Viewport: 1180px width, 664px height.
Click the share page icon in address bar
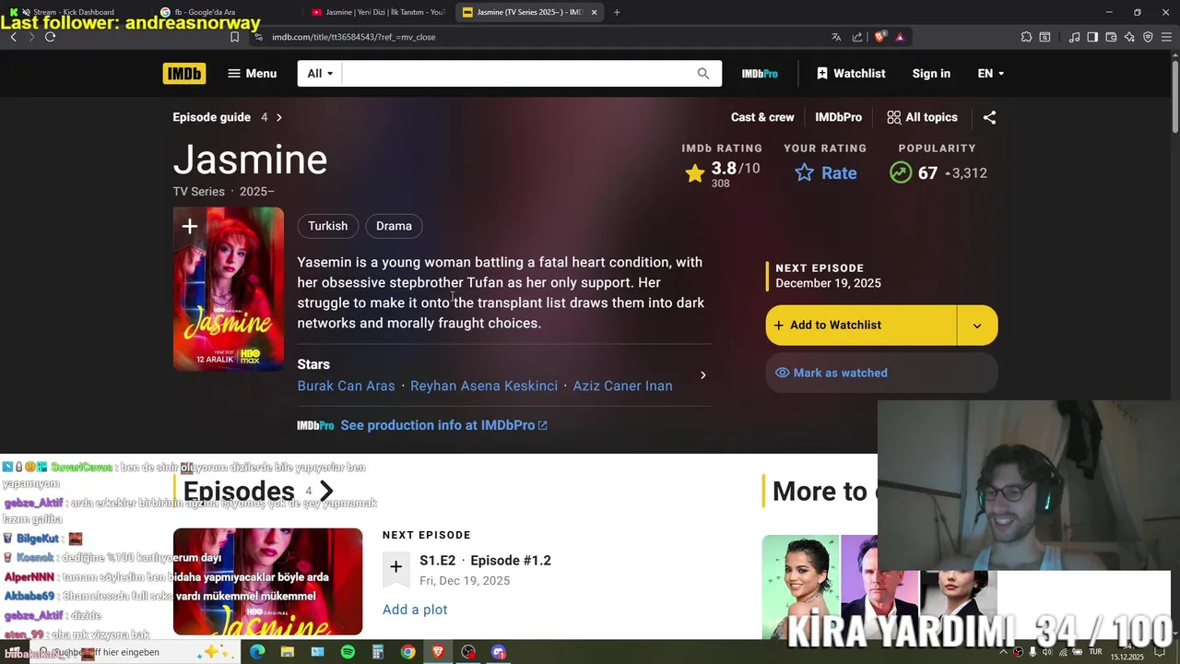coord(857,37)
